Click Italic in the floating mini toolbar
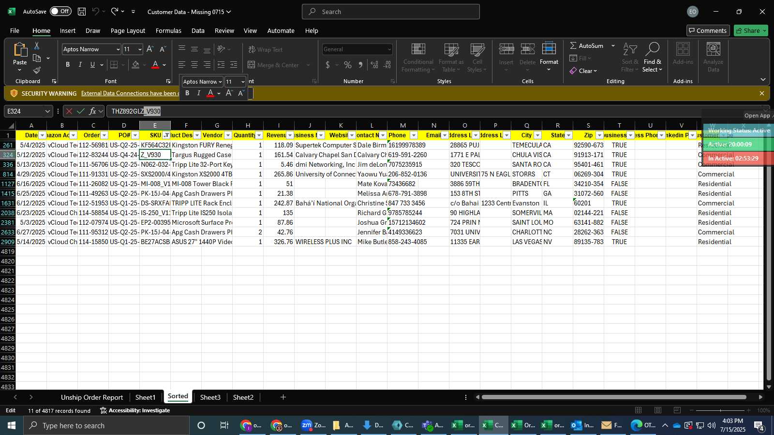The height and width of the screenshot is (435, 774). click(198, 93)
